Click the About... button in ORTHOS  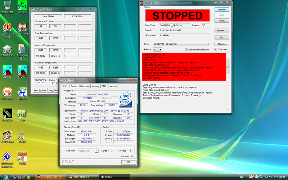(x=222, y=44)
